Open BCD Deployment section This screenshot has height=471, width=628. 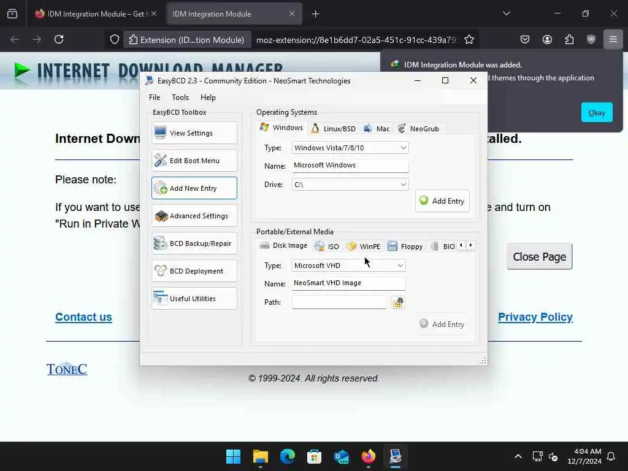click(194, 271)
